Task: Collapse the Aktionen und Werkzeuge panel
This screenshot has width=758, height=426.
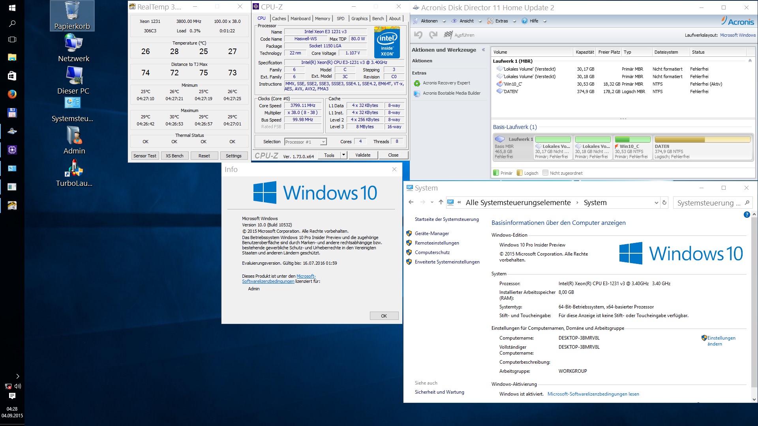Action: pyautogui.click(x=483, y=50)
